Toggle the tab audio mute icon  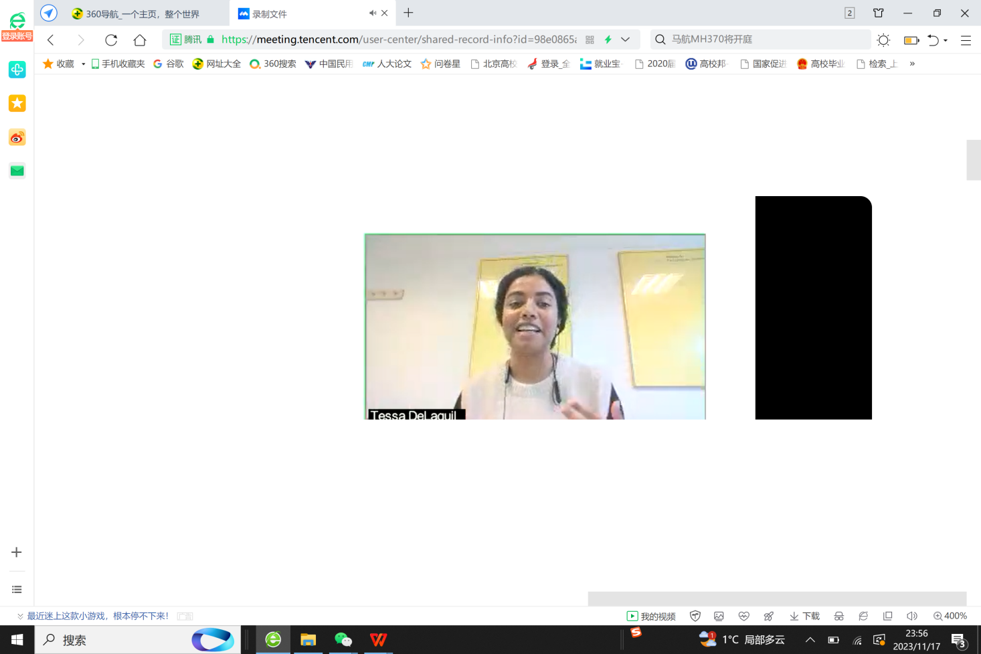pyautogui.click(x=373, y=13)
